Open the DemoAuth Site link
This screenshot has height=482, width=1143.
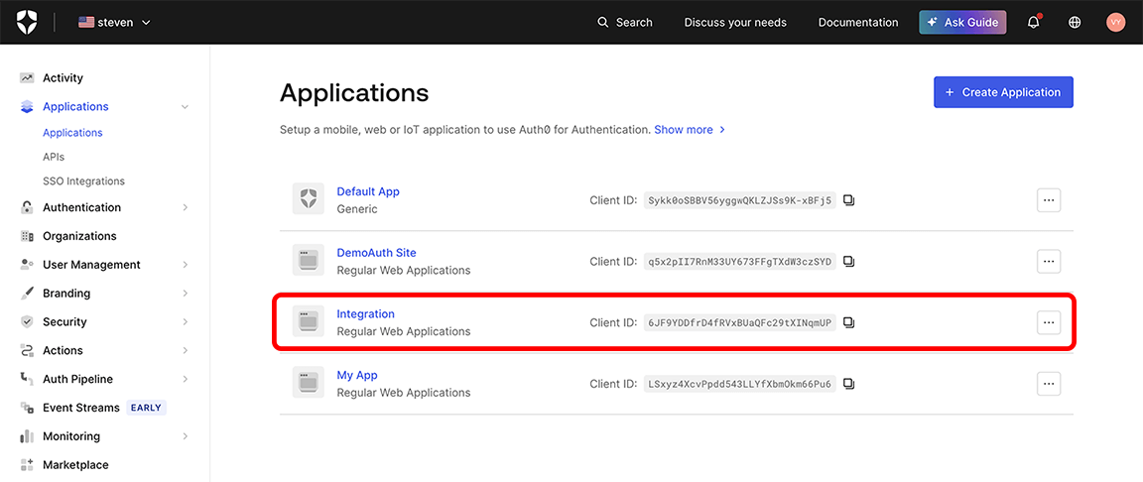(x=377, y=253)
